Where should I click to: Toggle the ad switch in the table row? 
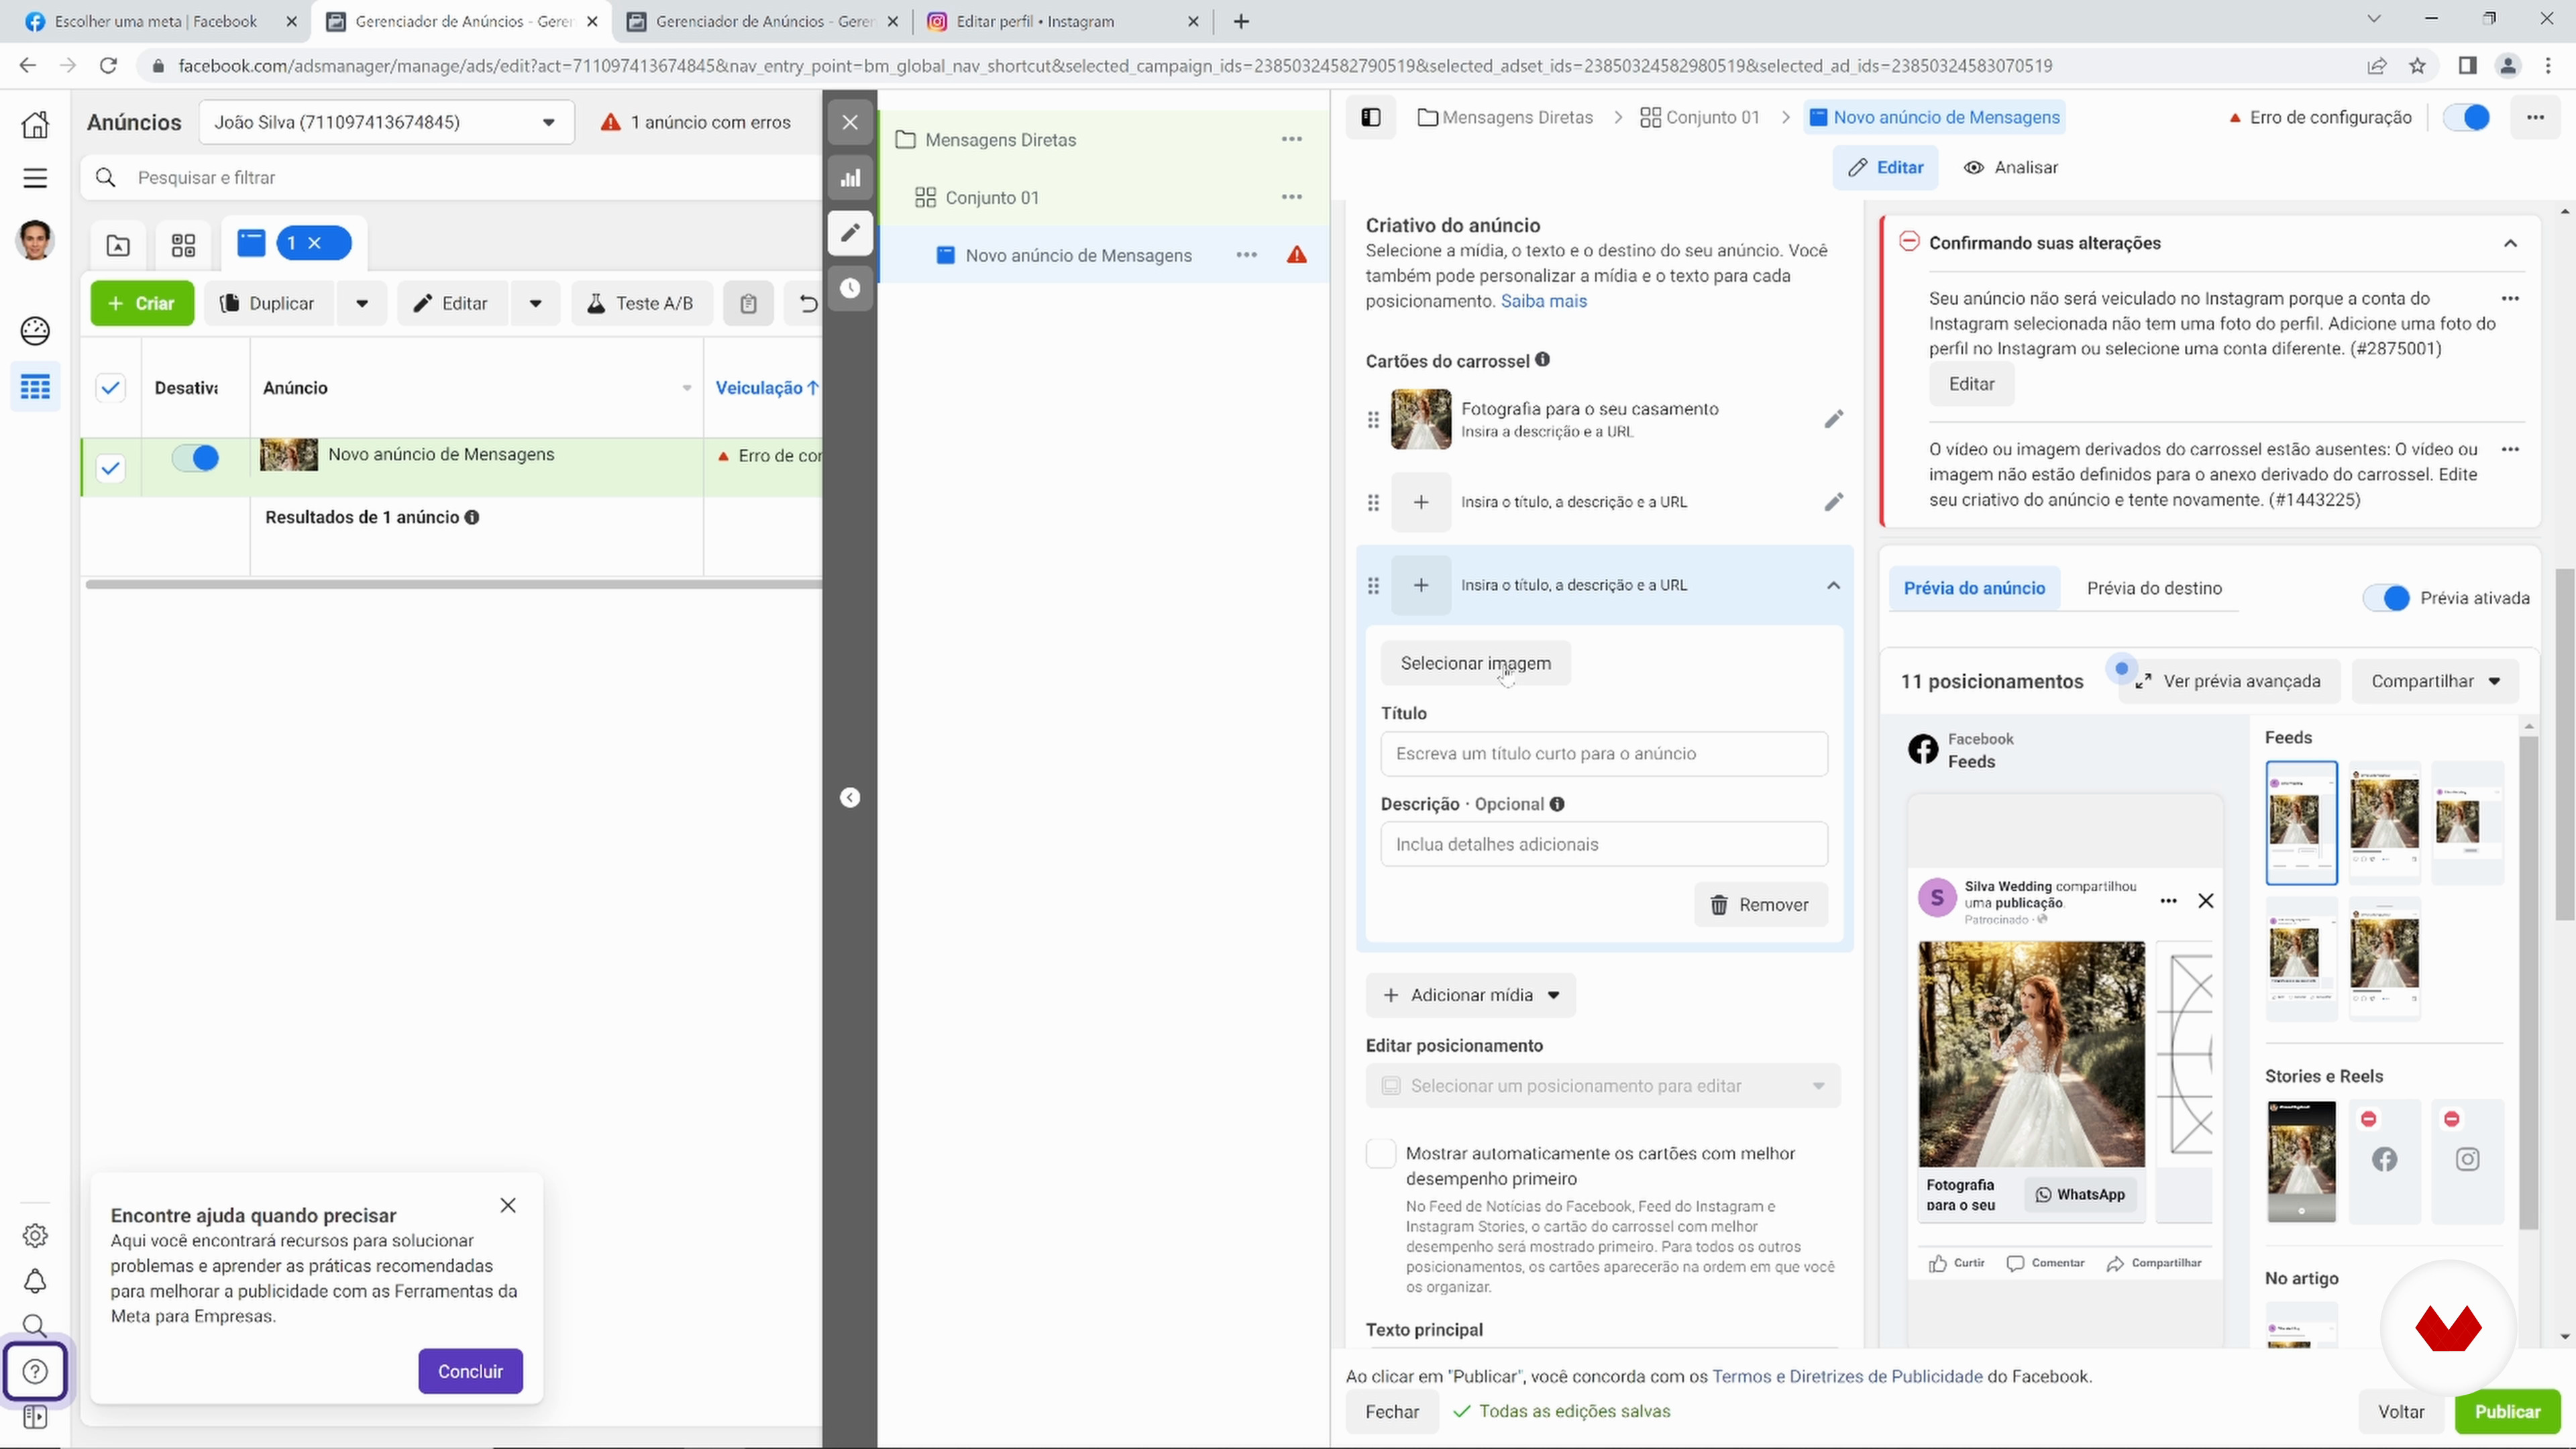coord(195,459)
